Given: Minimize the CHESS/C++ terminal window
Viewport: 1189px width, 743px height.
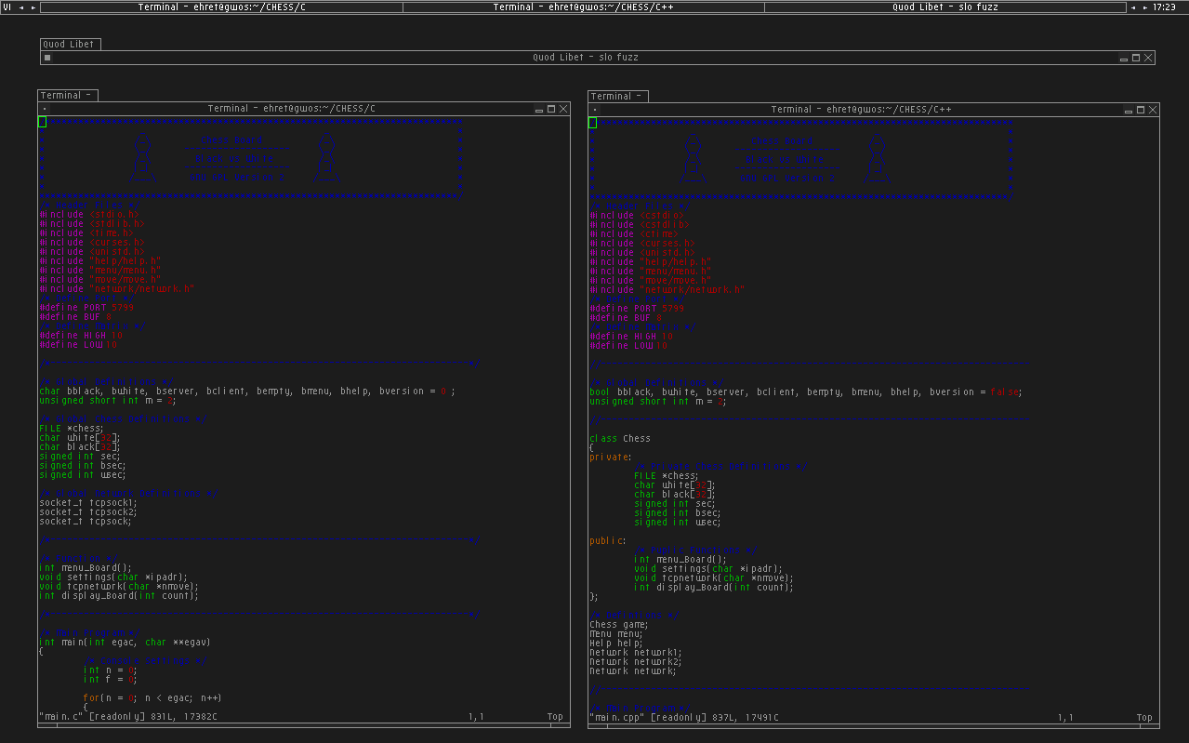Looking at the screenshot, I should coord(1128,110).
